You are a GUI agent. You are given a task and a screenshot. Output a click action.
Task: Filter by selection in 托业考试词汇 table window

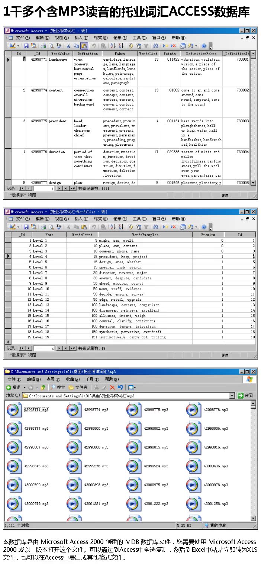point(131,46)
